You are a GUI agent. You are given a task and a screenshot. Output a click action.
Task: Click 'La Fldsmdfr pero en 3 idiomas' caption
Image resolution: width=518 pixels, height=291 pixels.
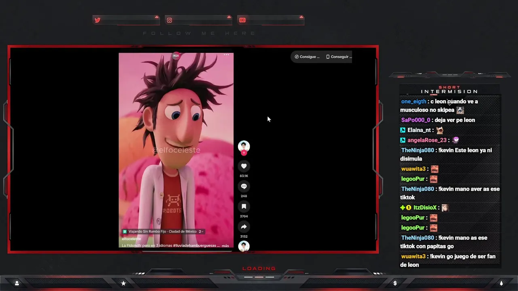point(146,246)
